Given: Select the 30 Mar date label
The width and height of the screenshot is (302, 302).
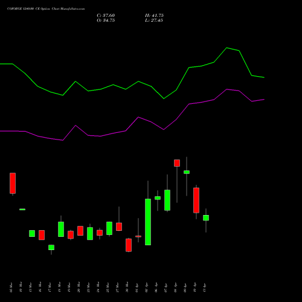Looking at the screenshot, I should click(x=127, y=287).
